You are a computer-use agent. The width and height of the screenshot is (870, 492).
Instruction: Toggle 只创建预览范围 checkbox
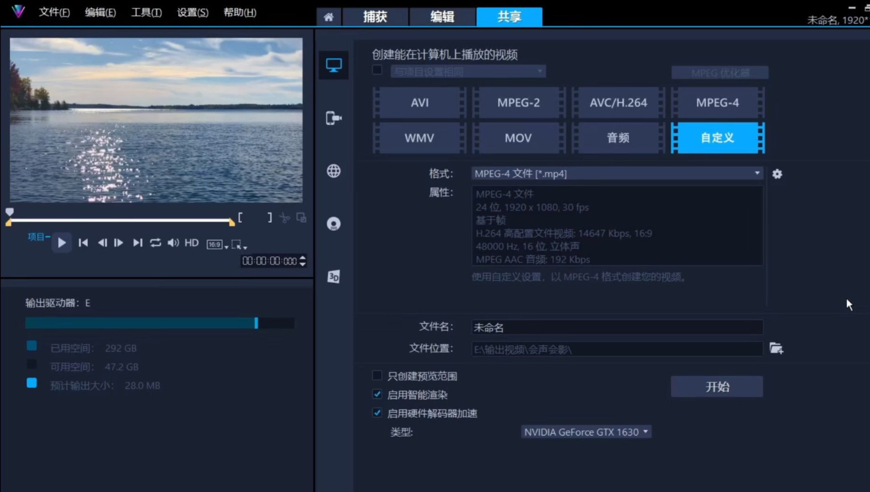(x=377, y=376)
